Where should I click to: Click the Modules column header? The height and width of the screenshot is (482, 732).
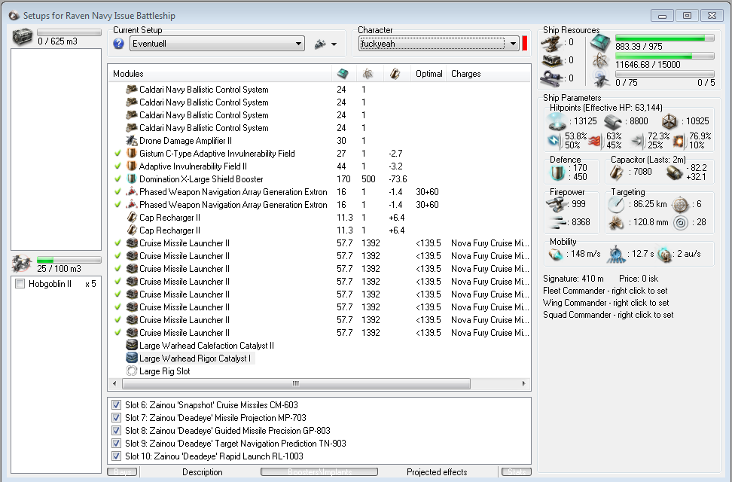(221, 73)
